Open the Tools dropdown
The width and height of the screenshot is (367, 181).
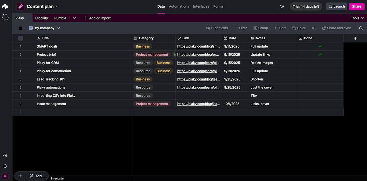click(x=356, y=18)
